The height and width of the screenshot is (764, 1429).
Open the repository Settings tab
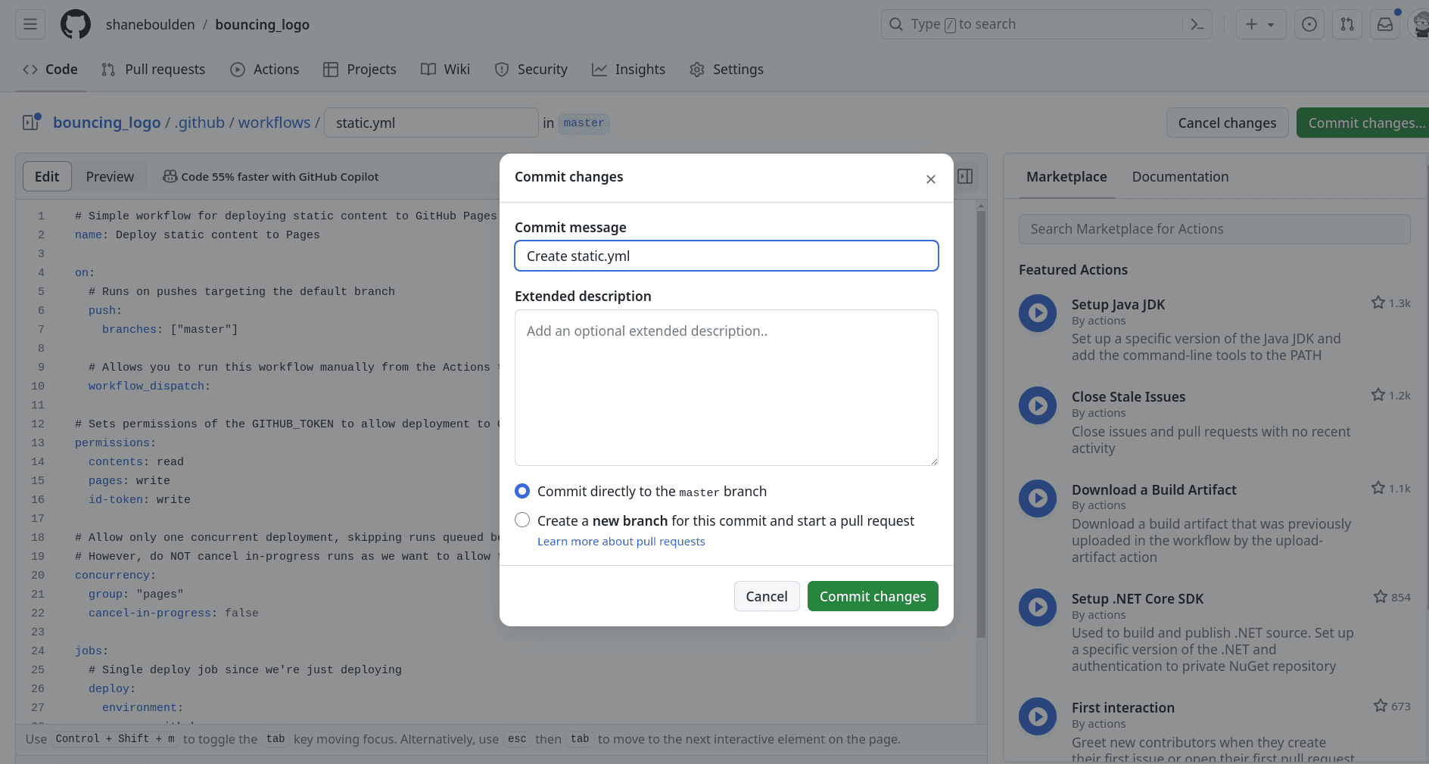727,70
